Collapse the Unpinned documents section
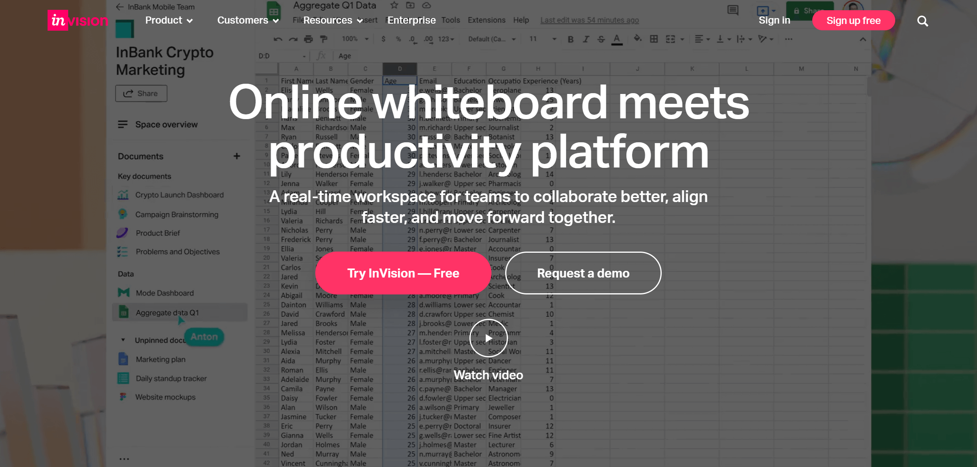 click(x=123, y=340)
